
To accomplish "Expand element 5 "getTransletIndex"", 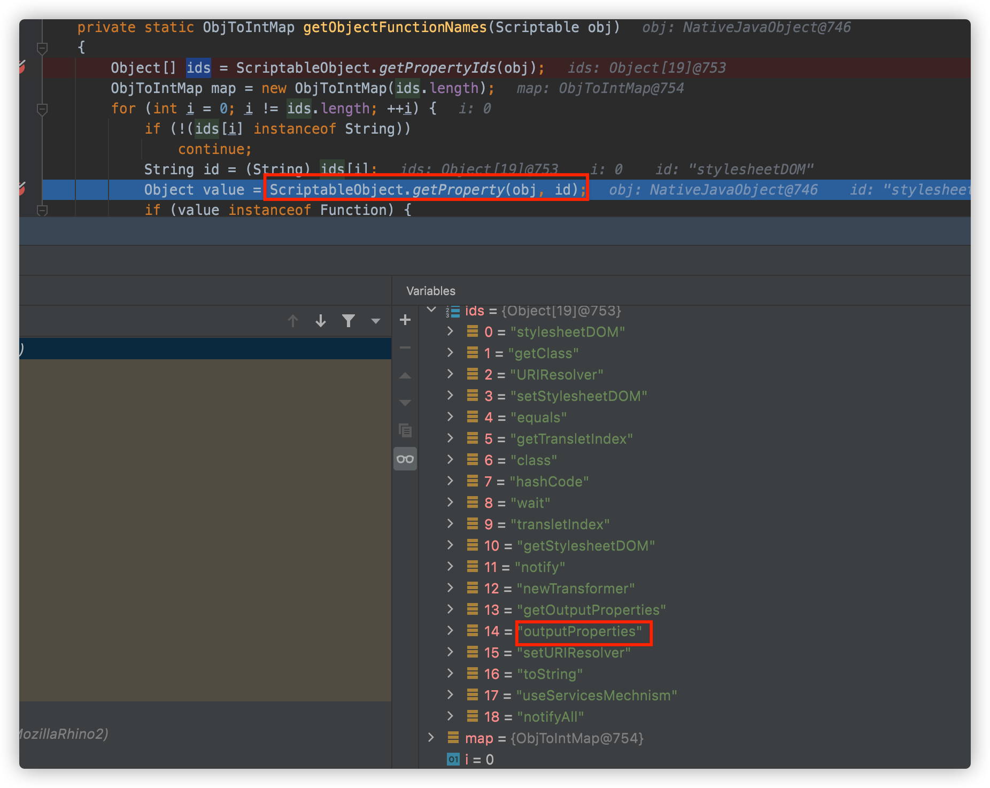I will (x=450, y=438).
